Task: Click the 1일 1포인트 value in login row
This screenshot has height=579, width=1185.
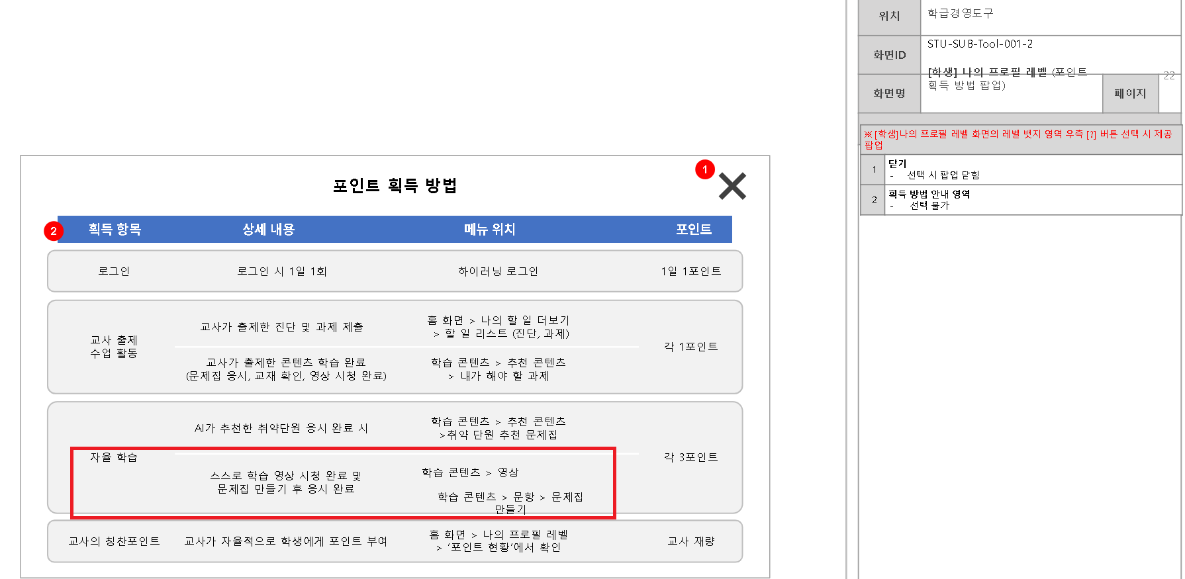Action: pos(690,271)
